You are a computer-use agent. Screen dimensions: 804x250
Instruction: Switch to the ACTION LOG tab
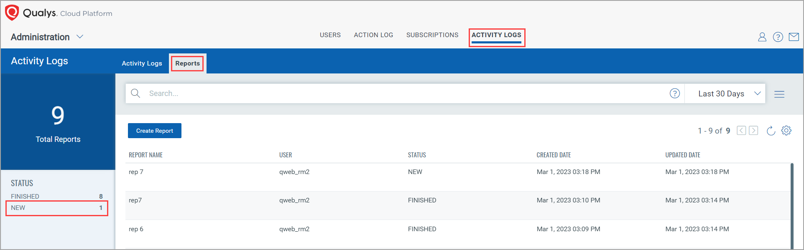click(373, 35)
